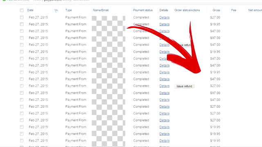The image size is (262, 147).
Task: Open Details link in the last fully visible row
Action: coord(165,140)
